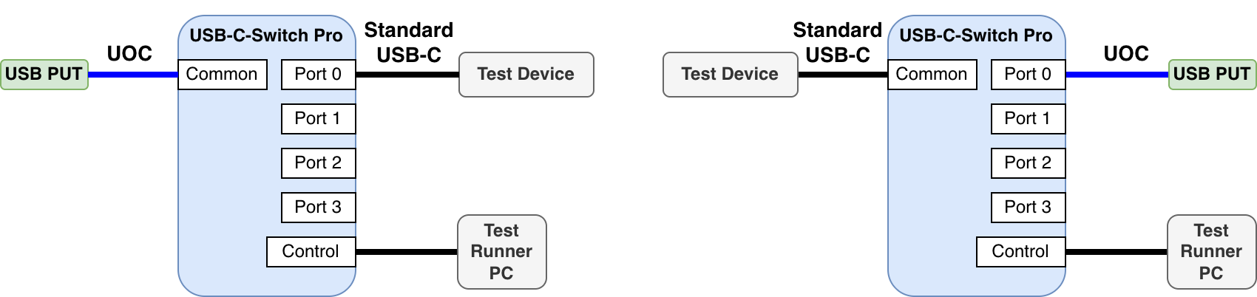Click Port 0 in the left switch
Image resolution: width=1257 pixels, height=297 pixels.
tap(318, 75)
